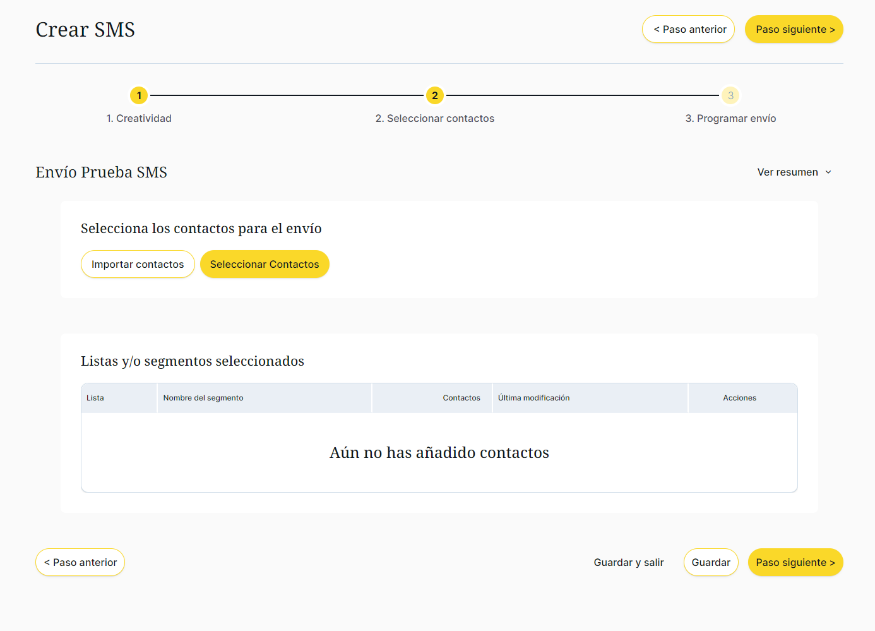Select step 1 circle in the stepper

[139, 96]
